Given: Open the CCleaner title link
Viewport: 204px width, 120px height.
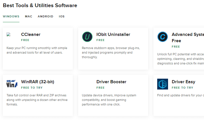Looking at the screenshot, I should pos(31,34).
